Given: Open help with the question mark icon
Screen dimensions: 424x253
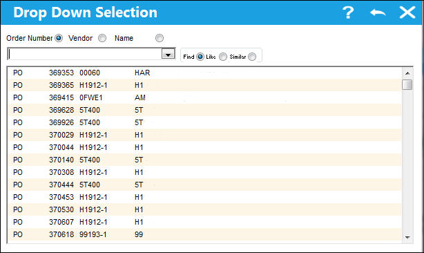Looking at the screenshot, I should [x=348, y=12].
